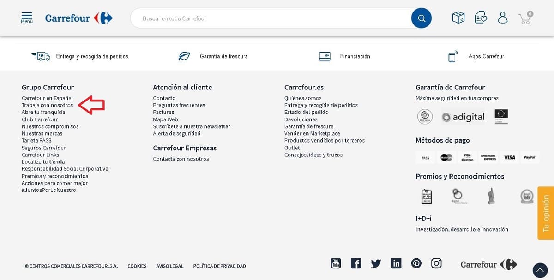Click the freshness leaf icon
554x280 pixels.
184,56
